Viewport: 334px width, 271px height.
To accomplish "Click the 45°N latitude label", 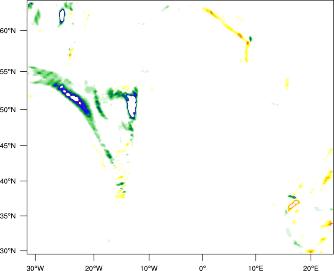I will [8, 146].
